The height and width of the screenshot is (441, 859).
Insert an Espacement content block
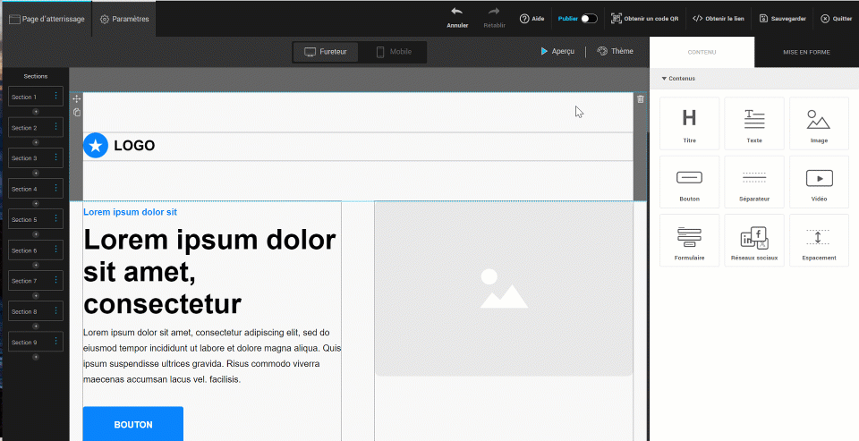click(x=818, y=241)
